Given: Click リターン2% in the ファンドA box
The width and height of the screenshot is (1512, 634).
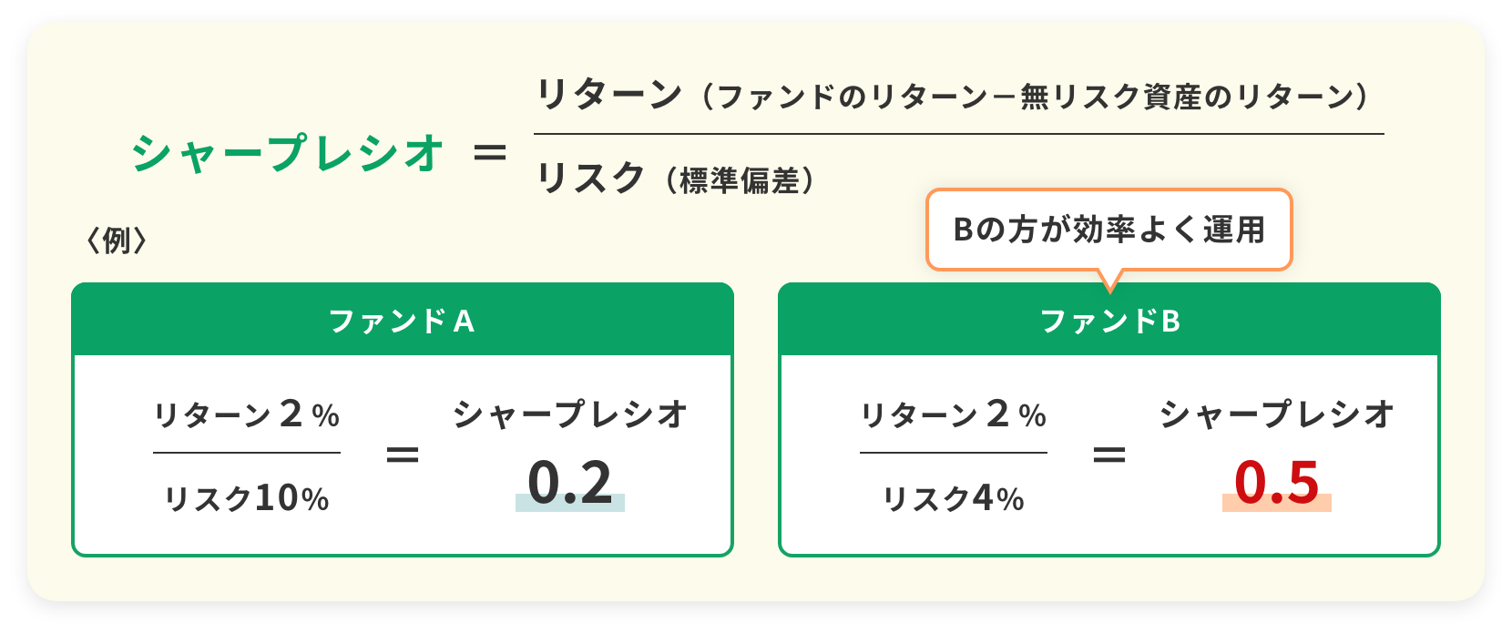Looking at the screenshot, I should (x=246, y=415).
